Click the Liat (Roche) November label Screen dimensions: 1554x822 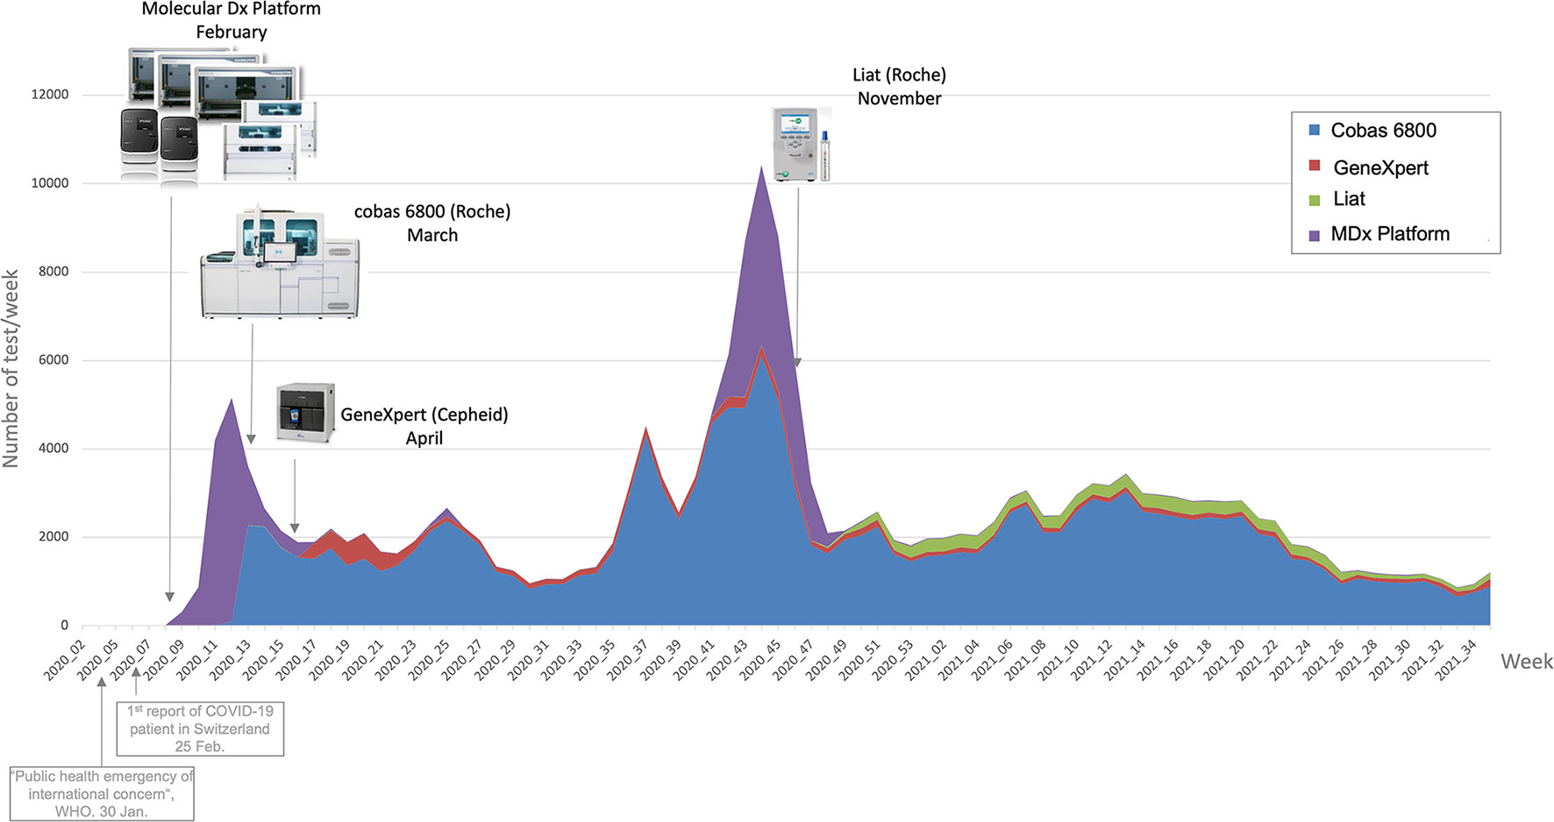pos(899,87)
